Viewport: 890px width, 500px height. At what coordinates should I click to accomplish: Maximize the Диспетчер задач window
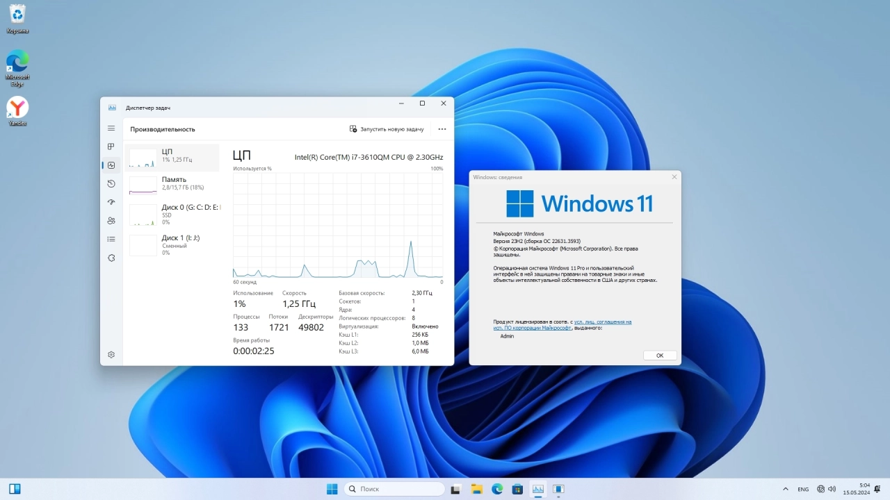click(x=422, y=103)
